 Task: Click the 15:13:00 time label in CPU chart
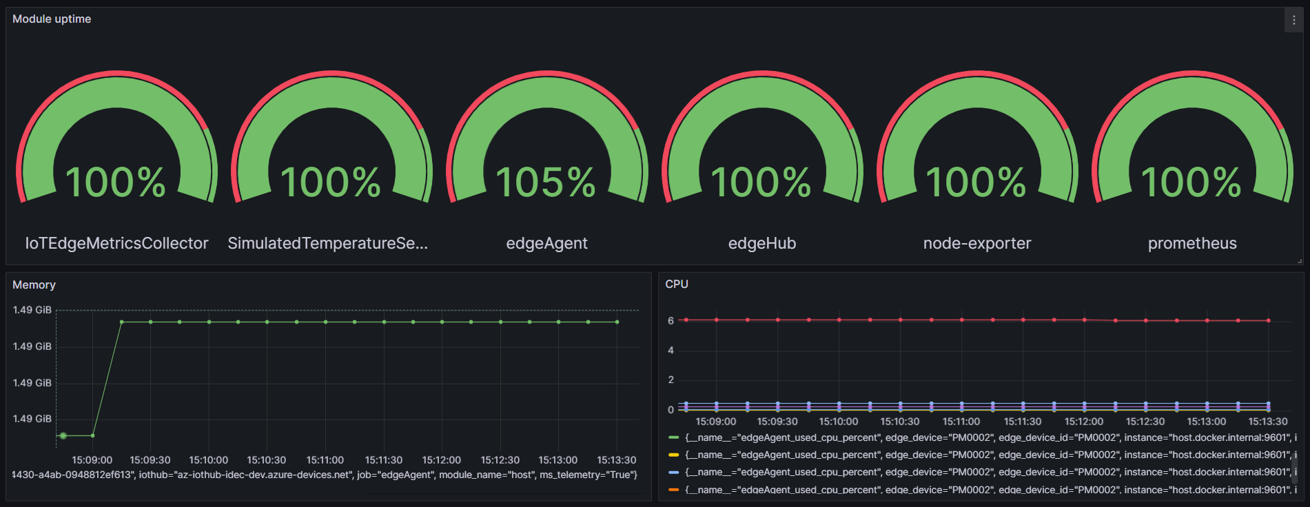[1206, 421]
